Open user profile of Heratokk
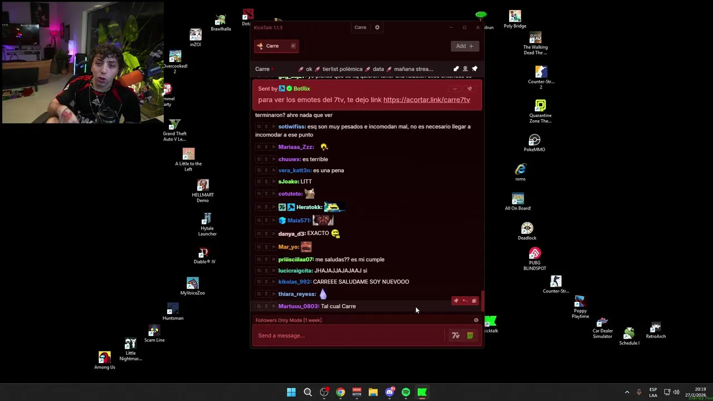The width and height of the screenshot is (713, 401). tap(309, 207)
